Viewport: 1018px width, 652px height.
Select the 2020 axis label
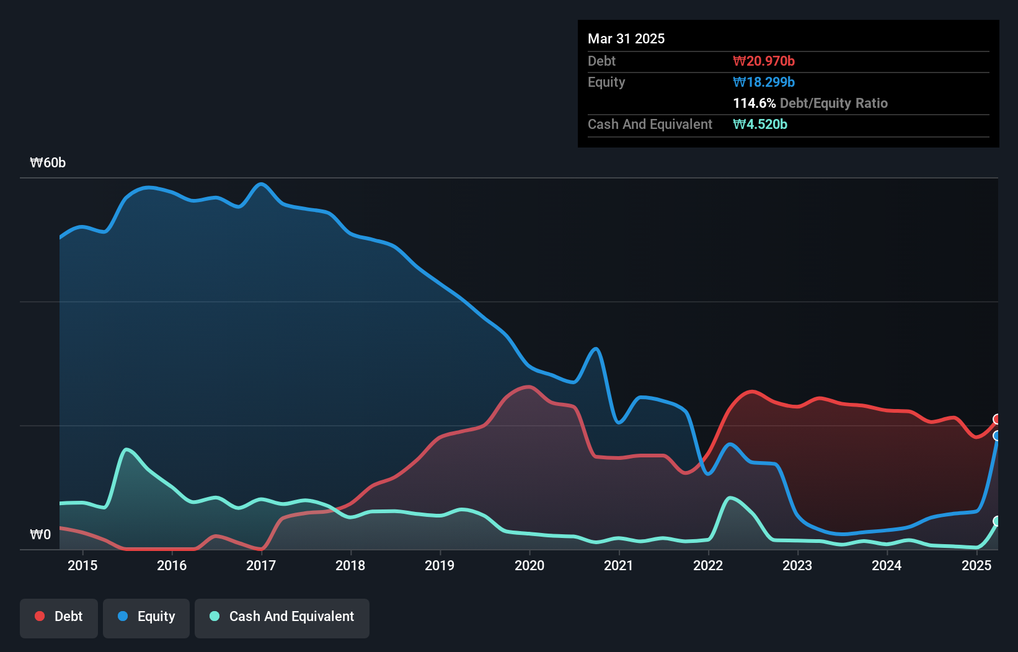pos(529,565)
